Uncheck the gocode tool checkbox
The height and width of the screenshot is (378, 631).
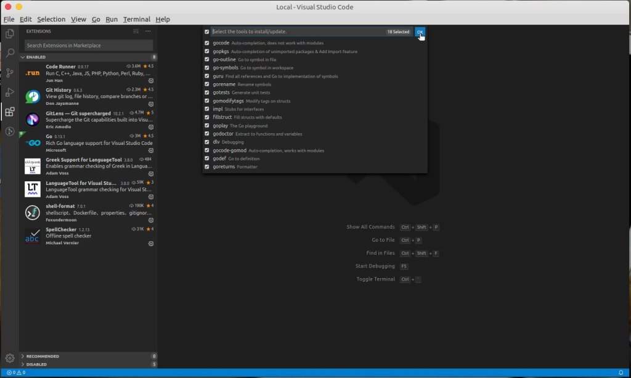click(207, 43)
